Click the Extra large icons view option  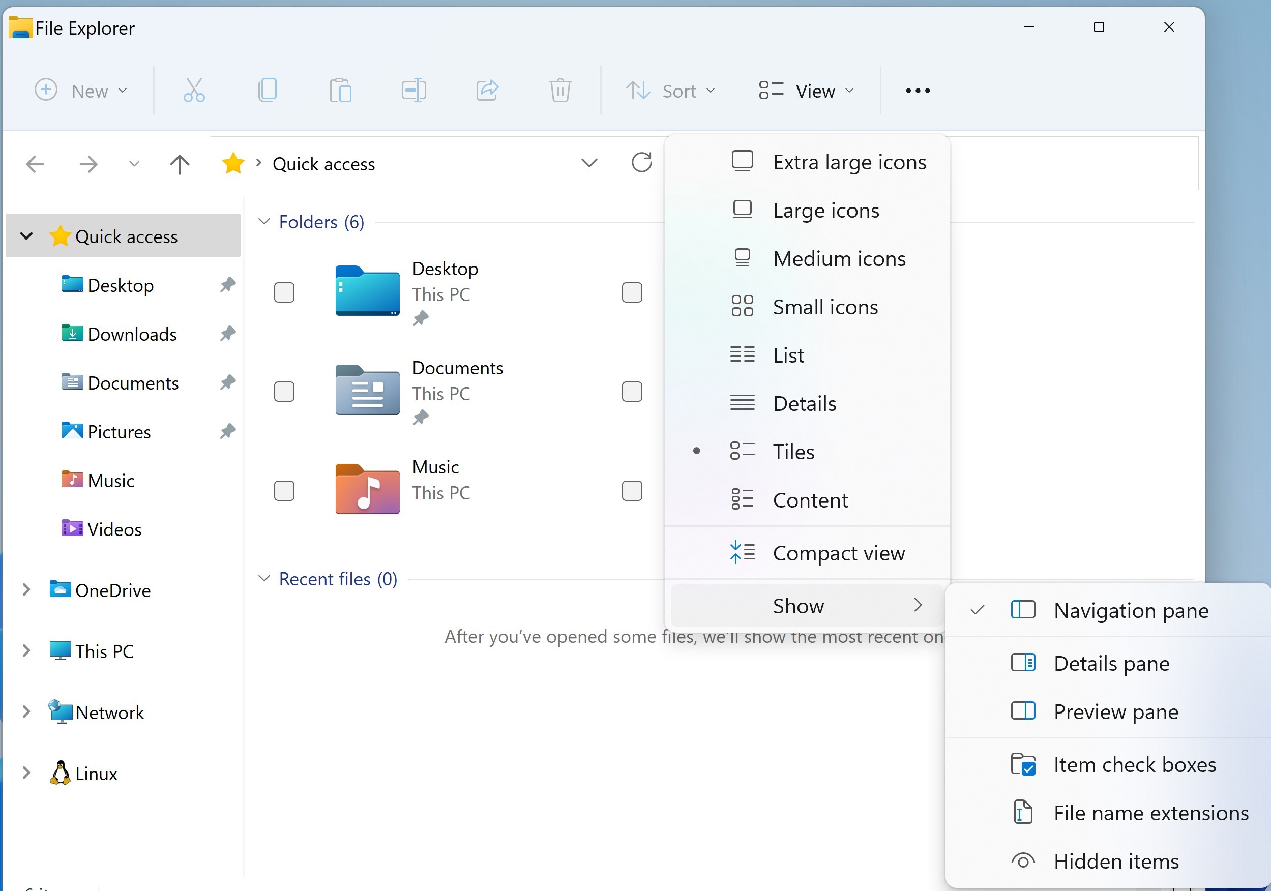(848, 161)
